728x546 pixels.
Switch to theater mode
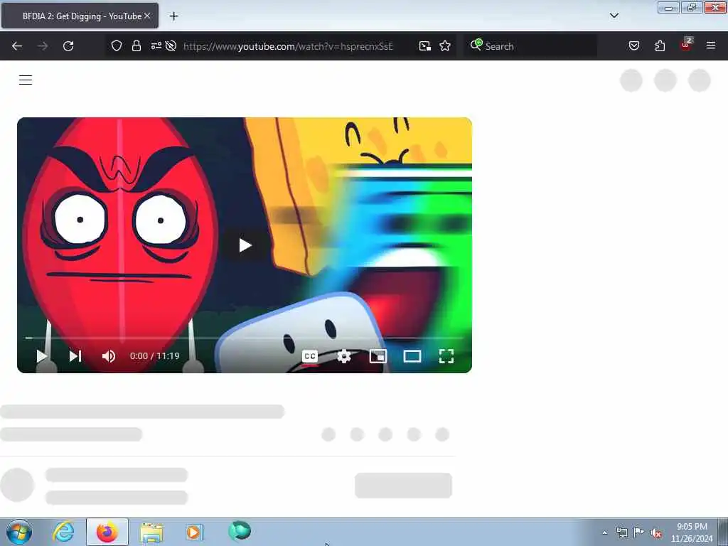[x=412, y=356]
